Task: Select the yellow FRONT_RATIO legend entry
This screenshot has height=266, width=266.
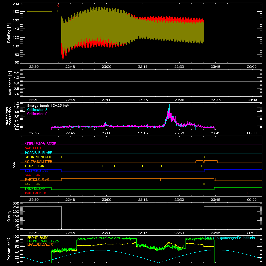Action: [x=38, y=238]
